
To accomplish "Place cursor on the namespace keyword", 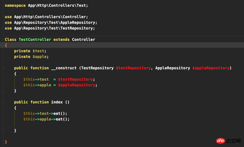I will coord(15,5).
